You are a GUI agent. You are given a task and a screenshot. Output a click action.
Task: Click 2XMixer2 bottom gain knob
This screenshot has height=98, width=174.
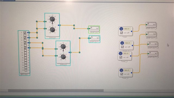pyautogui.click(x=63, y=57)
